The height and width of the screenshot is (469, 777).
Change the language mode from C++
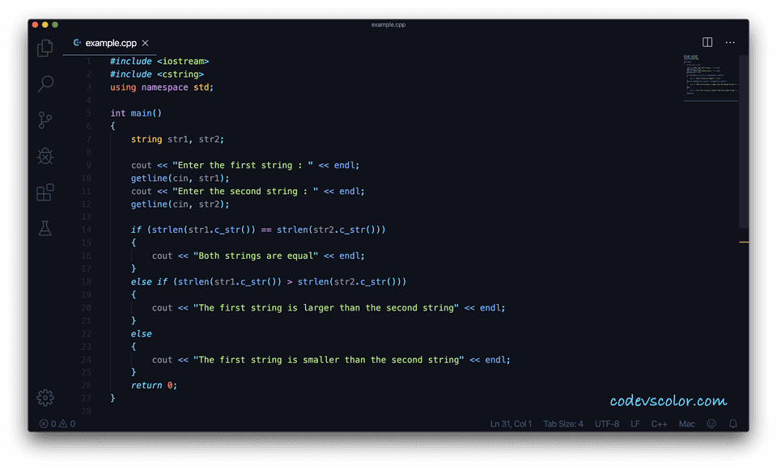click(658, 423)
